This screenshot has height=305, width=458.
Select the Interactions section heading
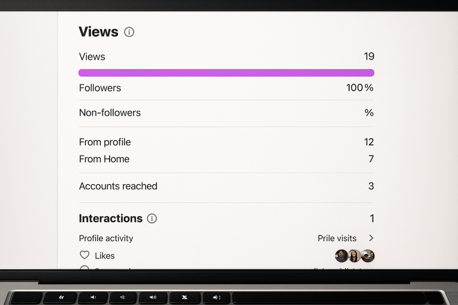(x=110, y=218)
